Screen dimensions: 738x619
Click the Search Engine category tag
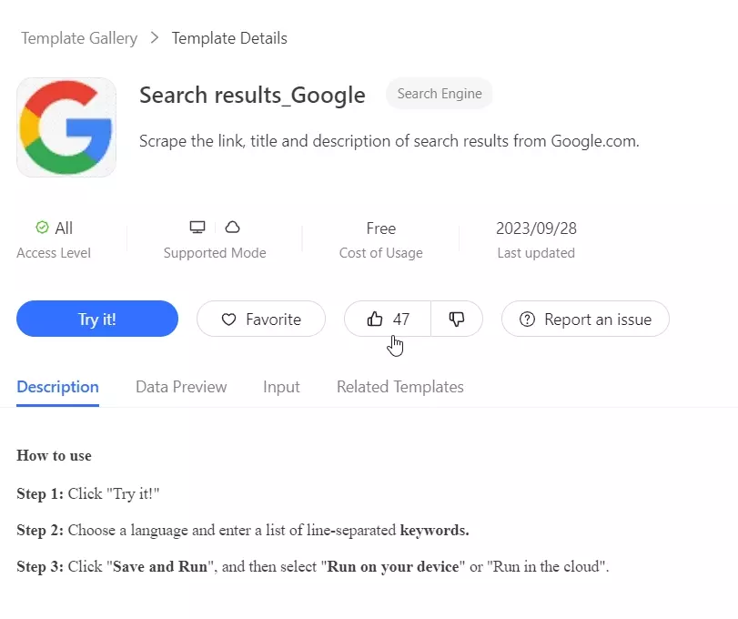pyautogui.click(x=439, y=94)
